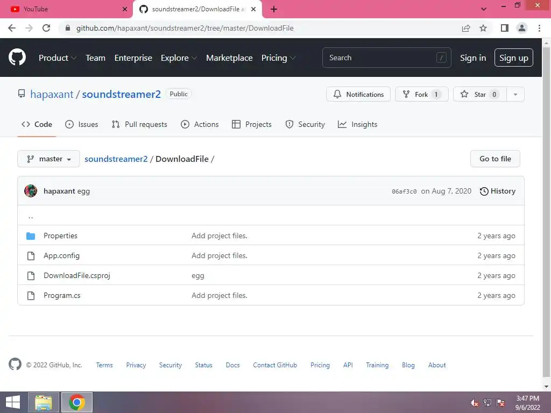This screenshot has width=551, height=413.
Task: Open the Program.cs file
Action: coord(62,296)
